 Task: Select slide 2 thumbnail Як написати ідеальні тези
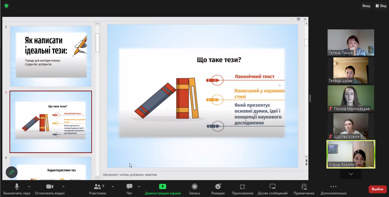click(51, 56)
